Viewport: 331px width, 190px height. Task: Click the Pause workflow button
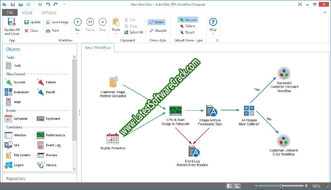pyautogui.click(x=90, y=25)
